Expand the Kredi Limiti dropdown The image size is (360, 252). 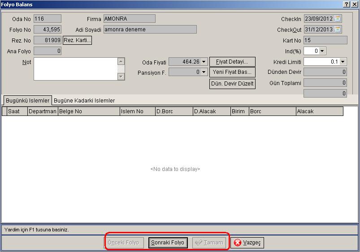[343, 62]
